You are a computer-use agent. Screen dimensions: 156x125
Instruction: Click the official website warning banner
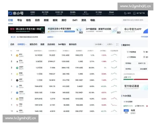pyautogui.click(x=27, y=30)
